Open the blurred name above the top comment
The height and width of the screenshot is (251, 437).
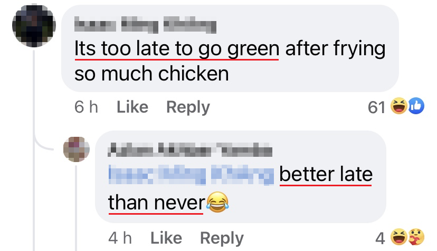point(145,25)
